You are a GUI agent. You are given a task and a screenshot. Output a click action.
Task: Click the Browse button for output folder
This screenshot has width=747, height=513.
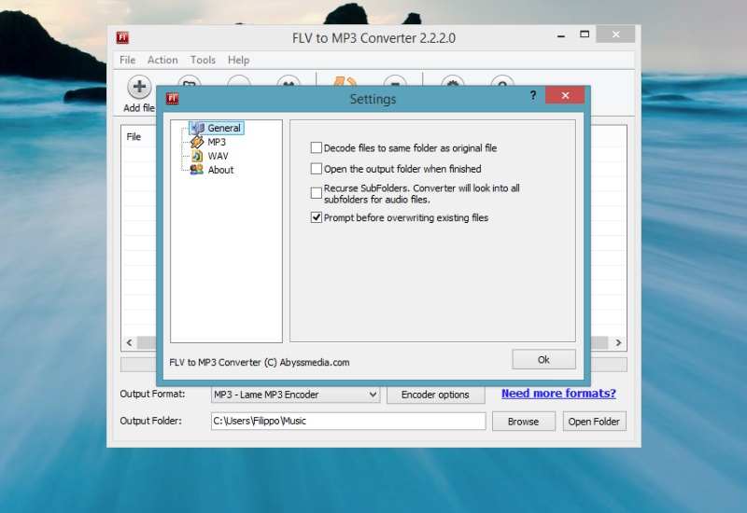click(x=523, y=422)
